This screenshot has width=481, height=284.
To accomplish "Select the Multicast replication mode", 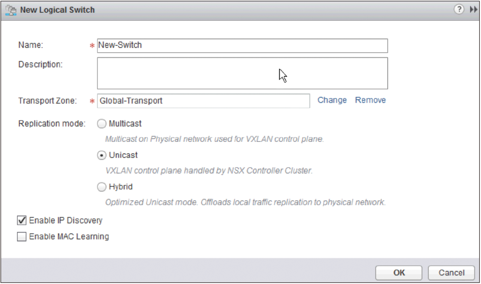I will tap(101, 124).
